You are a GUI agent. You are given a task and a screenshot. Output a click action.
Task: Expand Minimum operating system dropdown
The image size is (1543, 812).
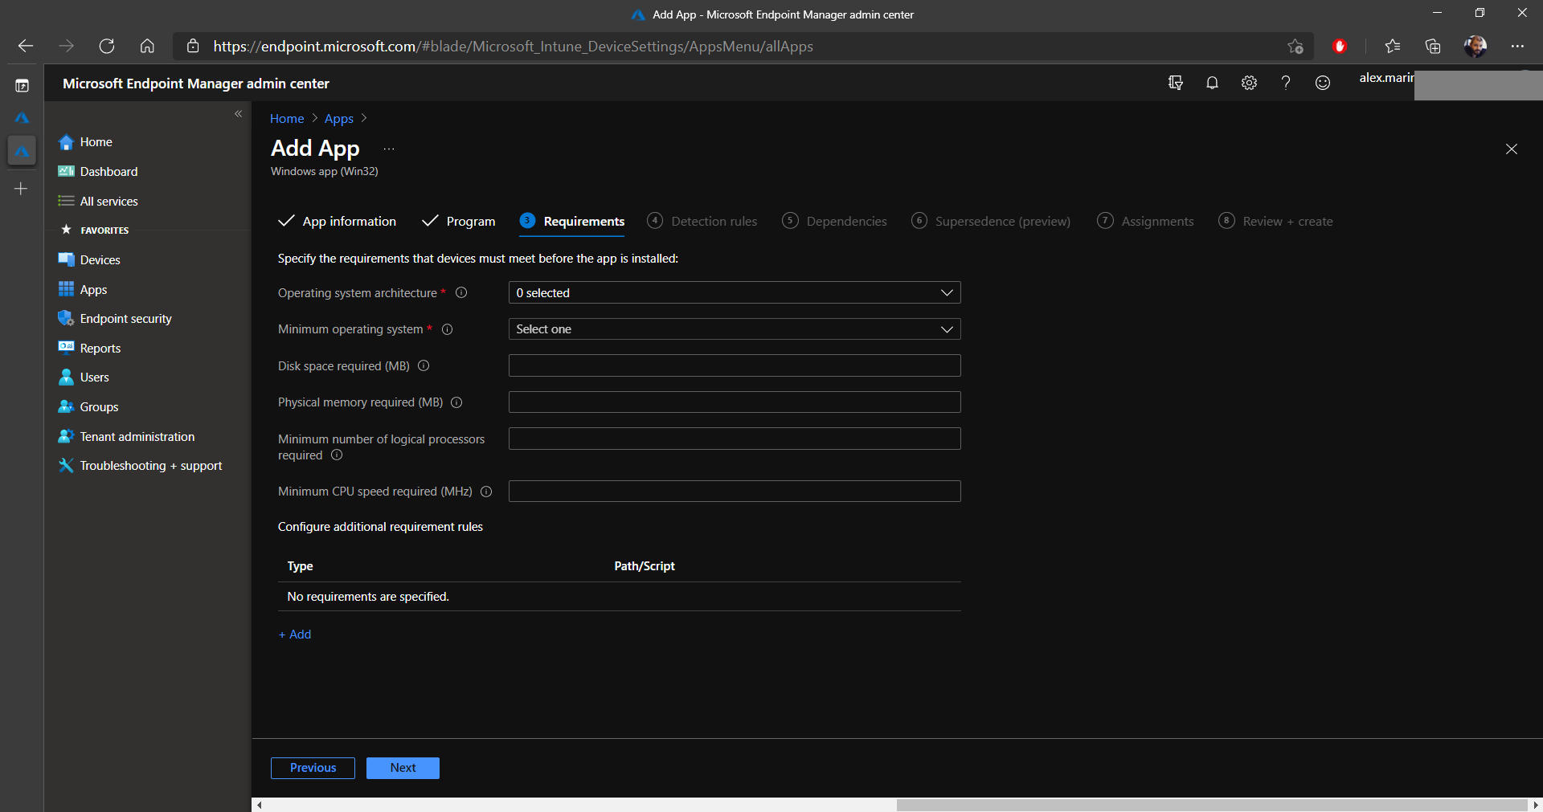point(734,329)
